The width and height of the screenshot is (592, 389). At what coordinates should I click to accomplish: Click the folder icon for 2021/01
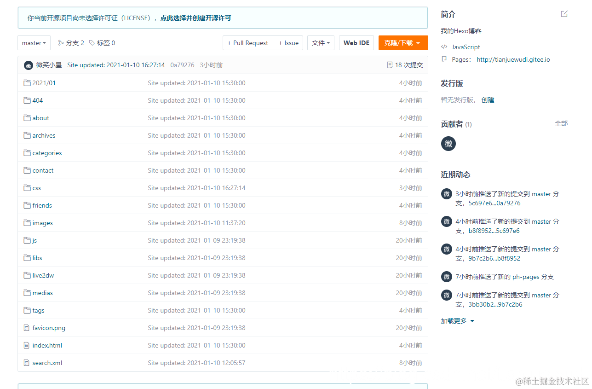[x=27, y=83]
